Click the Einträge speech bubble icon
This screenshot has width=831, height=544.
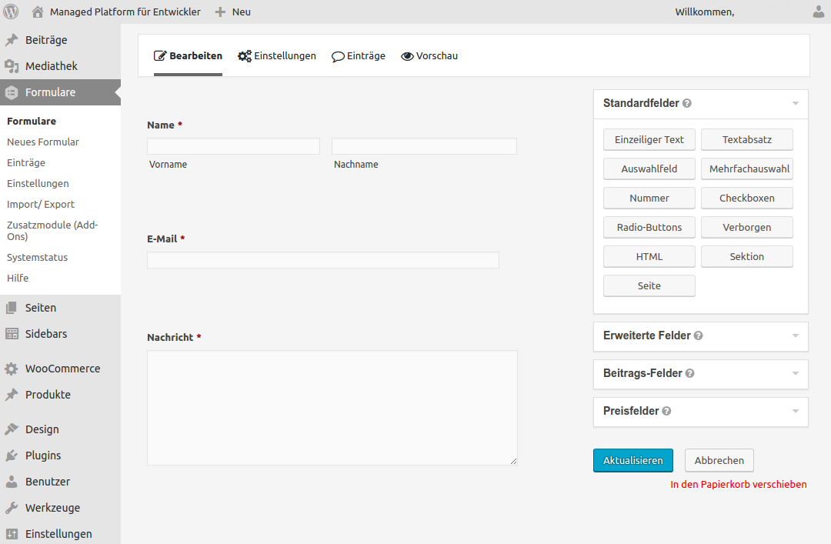pyautogui.click(x=338, y=57)
